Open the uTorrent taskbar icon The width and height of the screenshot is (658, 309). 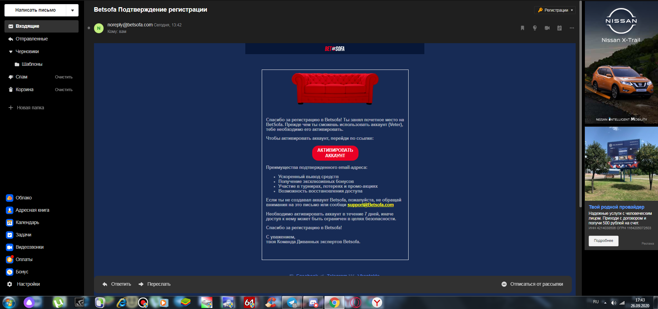(59, 302)
